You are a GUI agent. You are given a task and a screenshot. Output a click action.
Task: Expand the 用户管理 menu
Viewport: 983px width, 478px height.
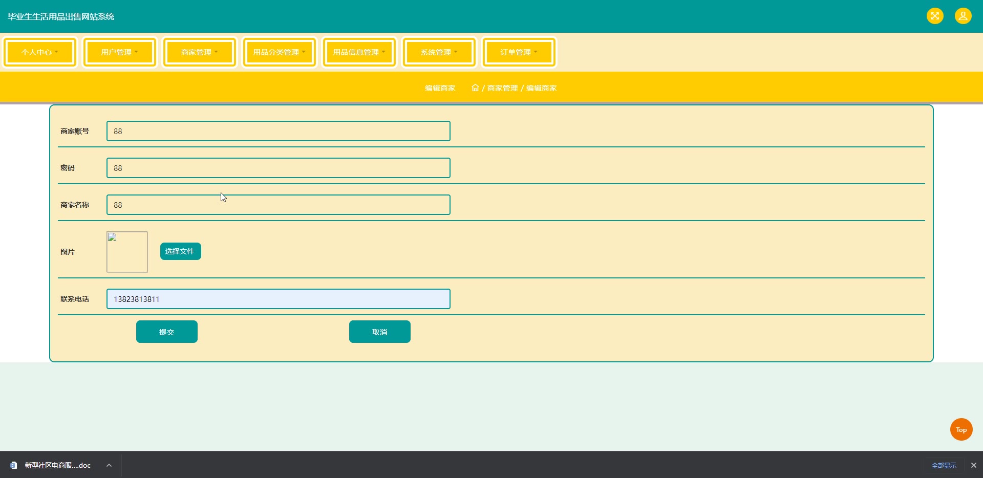(120, 52)
